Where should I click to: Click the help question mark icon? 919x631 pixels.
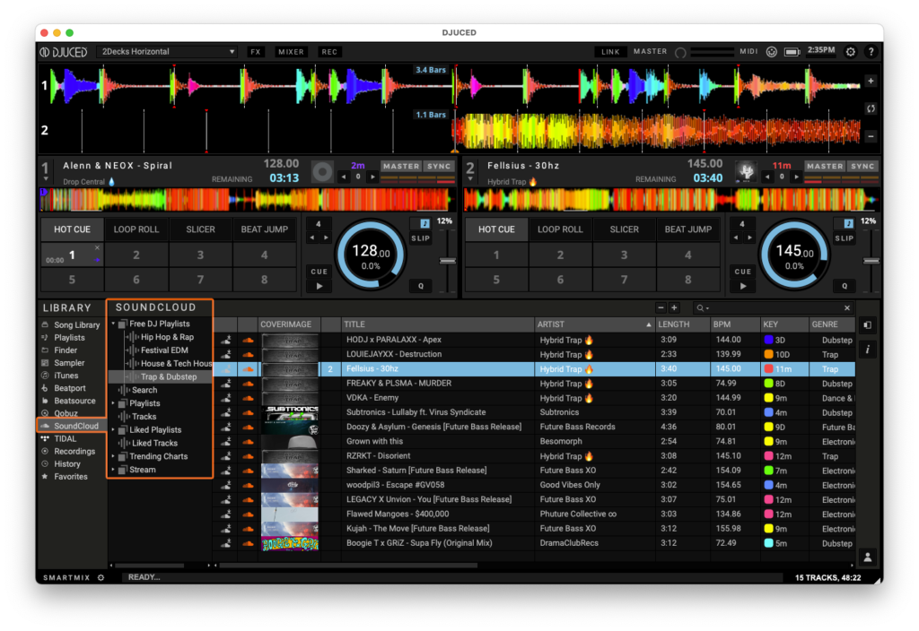tap(871, 52)
